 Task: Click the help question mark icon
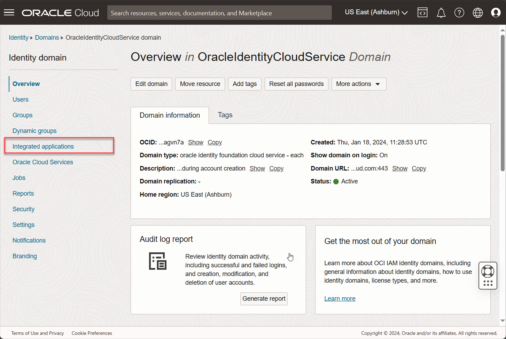[x=459, y=13]
